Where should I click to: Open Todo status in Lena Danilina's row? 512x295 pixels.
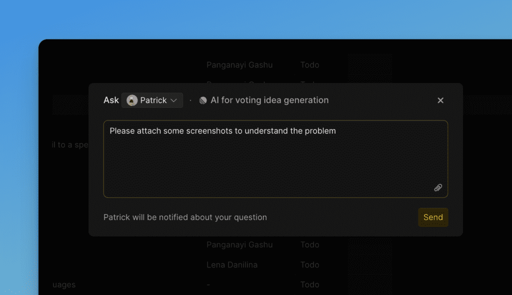point(309,265)
